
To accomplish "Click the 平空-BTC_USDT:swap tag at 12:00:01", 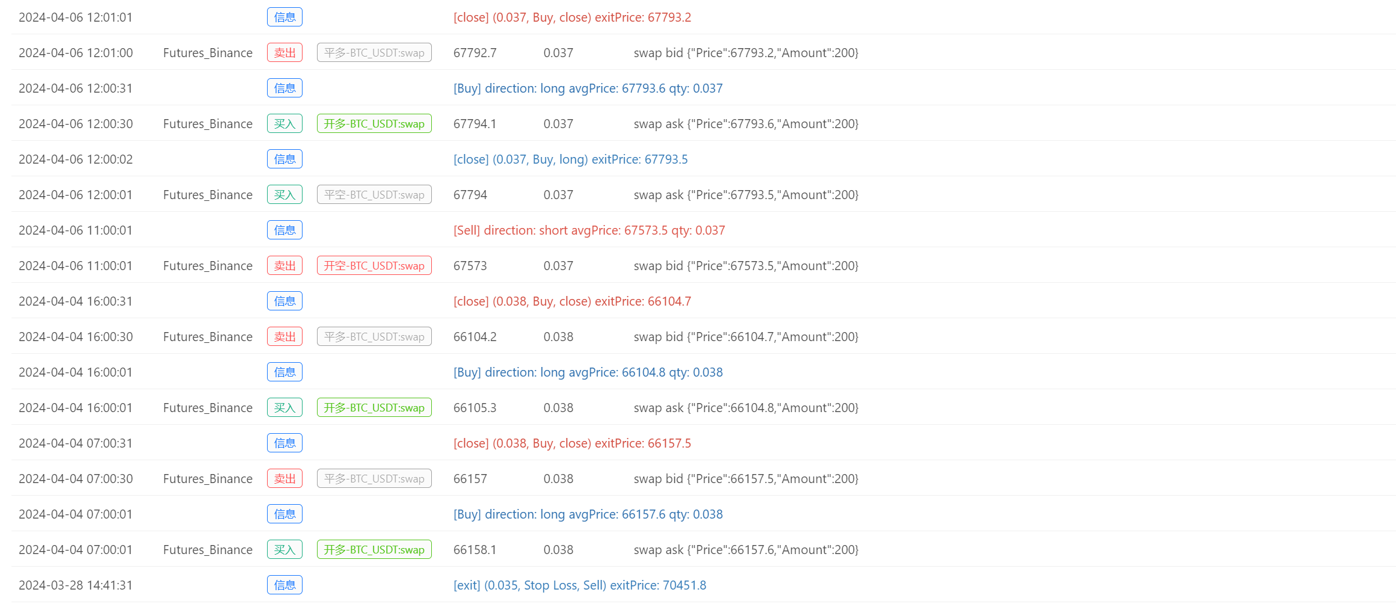I will 374,194.
